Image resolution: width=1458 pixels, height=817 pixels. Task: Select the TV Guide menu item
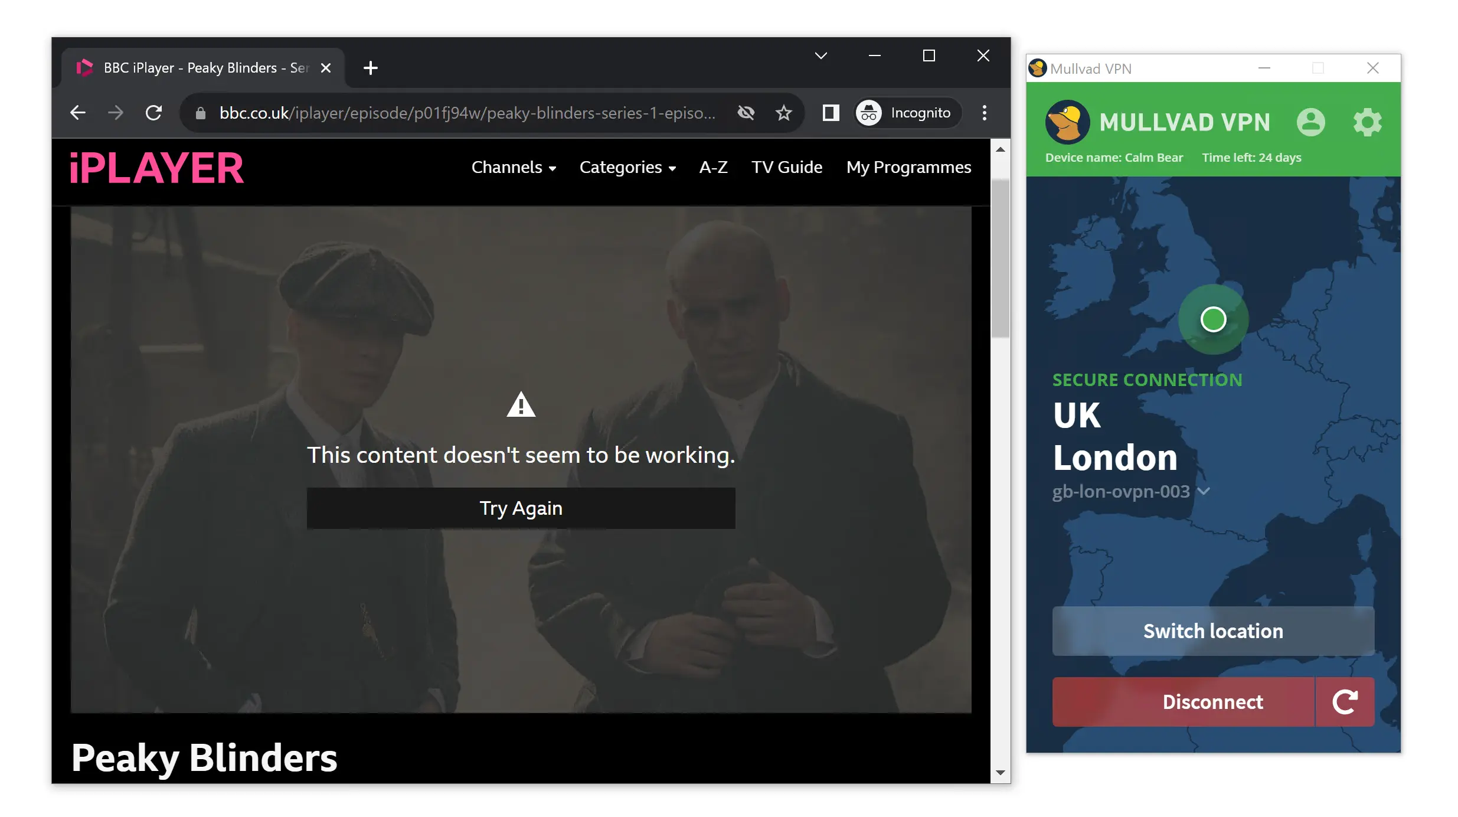[x=786, y=167]
